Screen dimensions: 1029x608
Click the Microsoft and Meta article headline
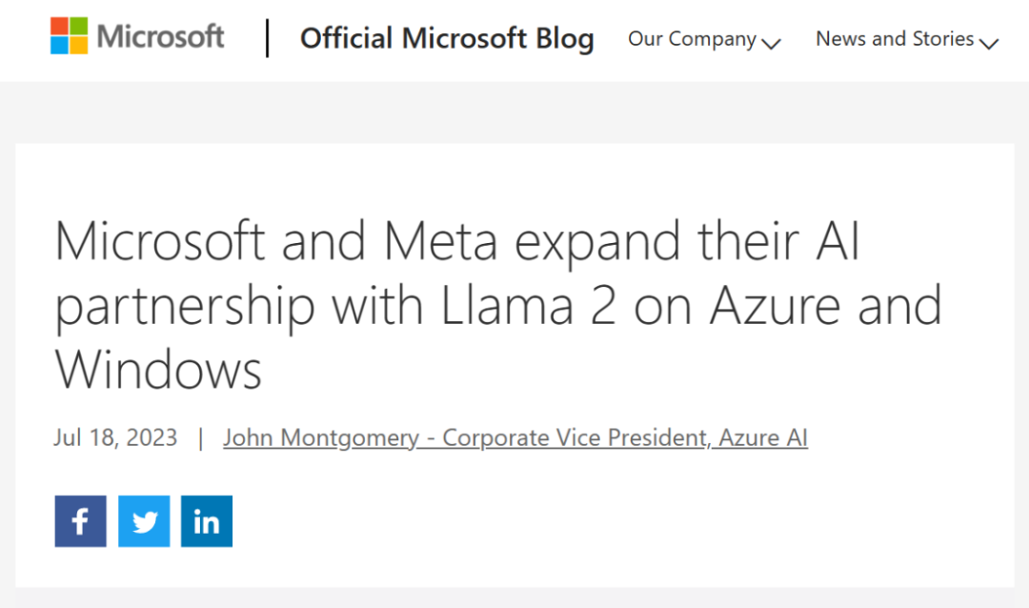457,243
